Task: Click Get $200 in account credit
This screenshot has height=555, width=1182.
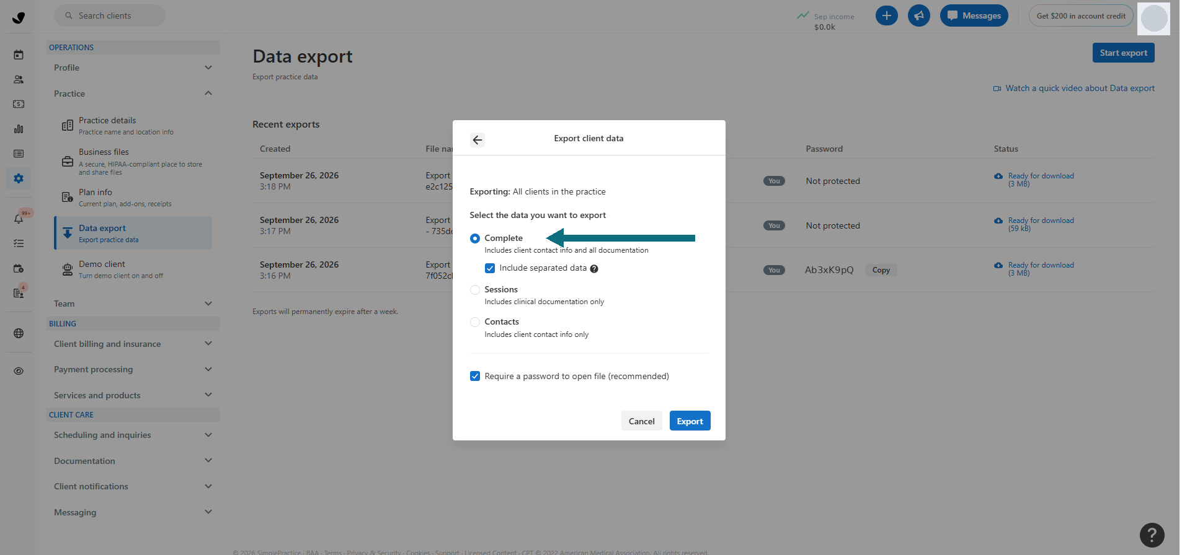Action: coord(1080,15)
